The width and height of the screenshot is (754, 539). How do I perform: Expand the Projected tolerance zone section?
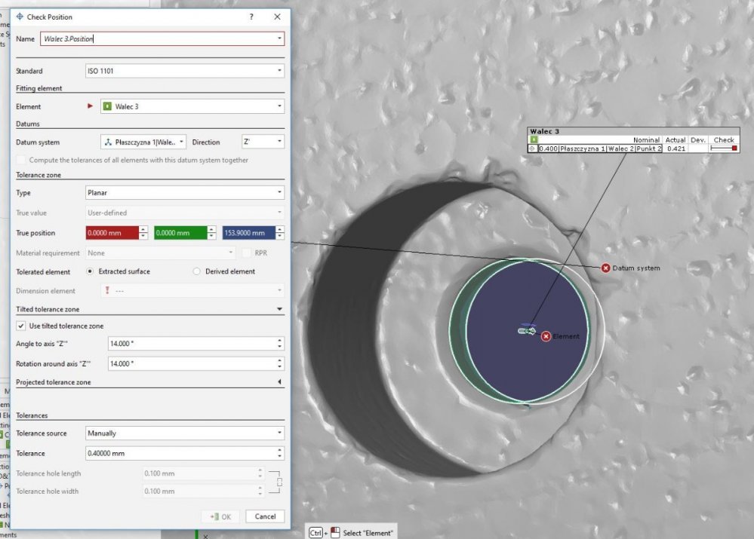pyautogui.click(x=280, y=382)
